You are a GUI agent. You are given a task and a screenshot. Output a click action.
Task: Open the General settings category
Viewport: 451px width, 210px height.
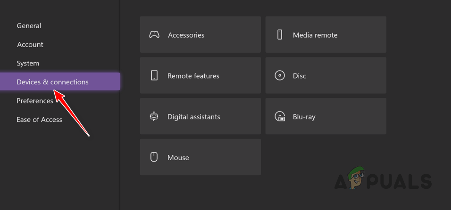click(x=29, y=26)
